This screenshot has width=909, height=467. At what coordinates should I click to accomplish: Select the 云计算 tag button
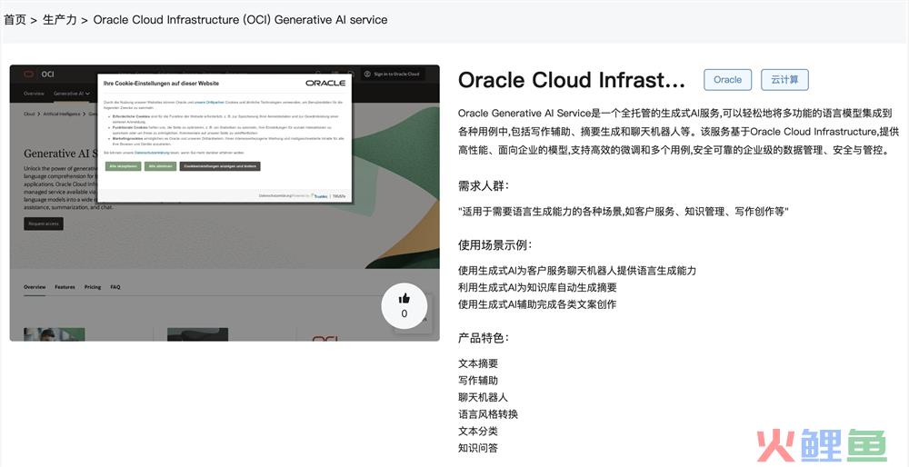coord(784,80)
